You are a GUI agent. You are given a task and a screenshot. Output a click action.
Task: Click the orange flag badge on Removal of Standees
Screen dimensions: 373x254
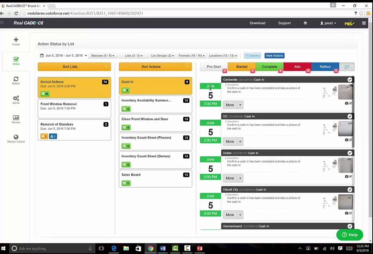click(44, 136)
